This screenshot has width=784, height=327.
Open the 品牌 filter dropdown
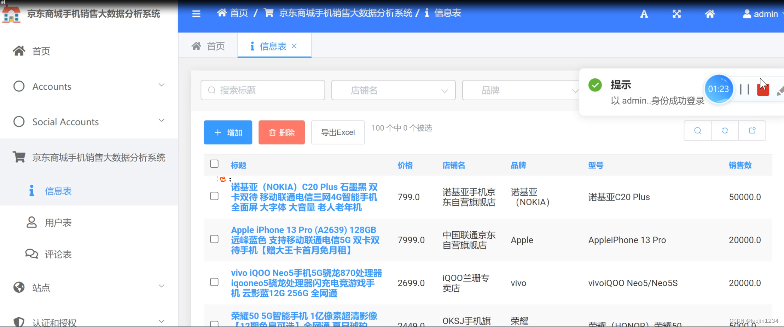[521, 90]
